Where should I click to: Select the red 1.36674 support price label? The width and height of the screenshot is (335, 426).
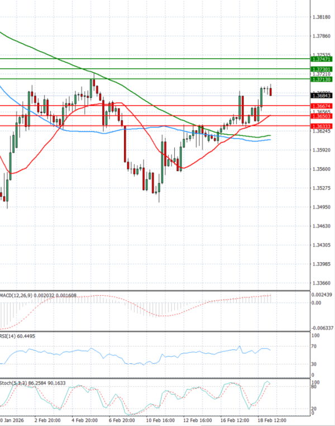pos(321,106)
